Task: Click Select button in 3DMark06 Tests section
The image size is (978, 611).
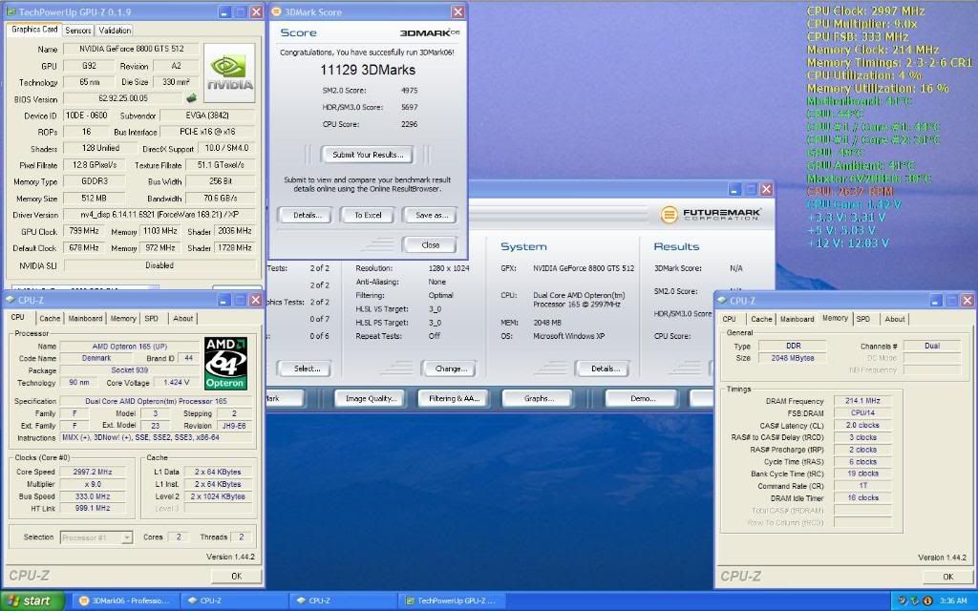Action: click(307, 369)
